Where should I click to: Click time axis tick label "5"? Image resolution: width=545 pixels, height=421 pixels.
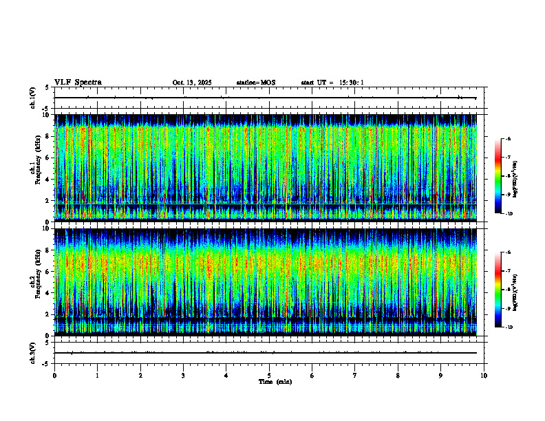pyautogui.click(x=269, y=376)
